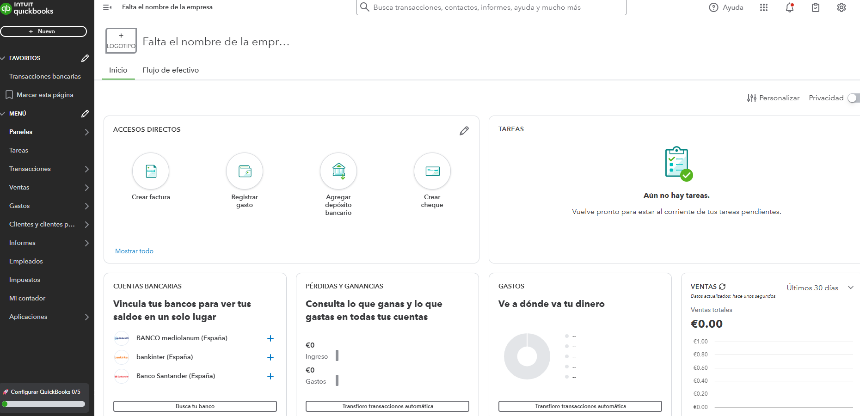860x416 pixels.
Task: Click the bankinter bank logo
Action: coord(122,357)
